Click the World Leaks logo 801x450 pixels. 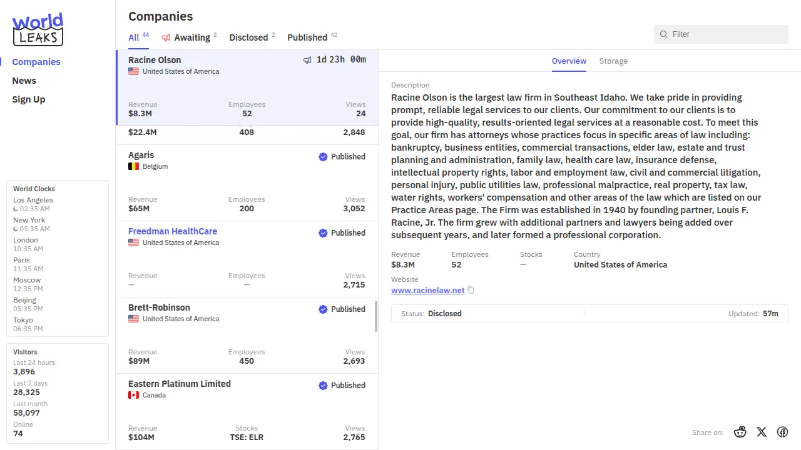click(x=38, y=29)
